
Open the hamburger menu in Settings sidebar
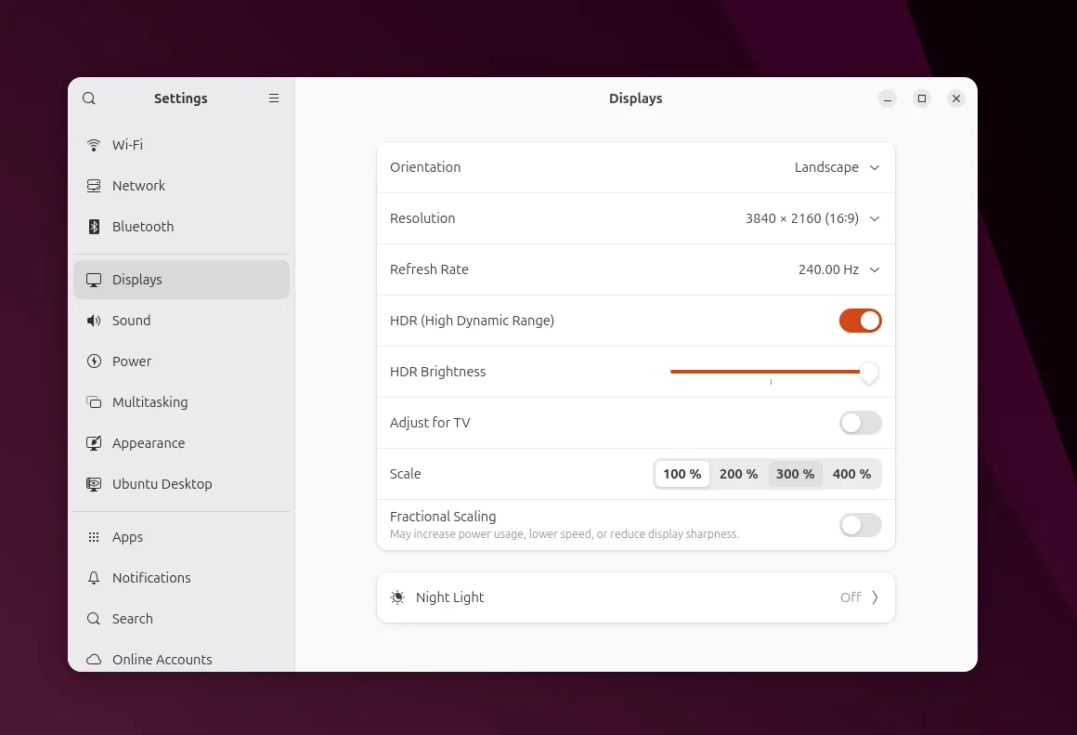[274, 98]
